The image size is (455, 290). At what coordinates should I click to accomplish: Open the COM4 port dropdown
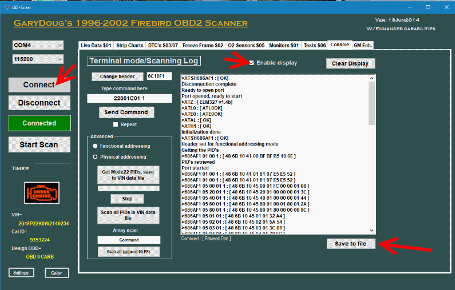pos(38,45)
